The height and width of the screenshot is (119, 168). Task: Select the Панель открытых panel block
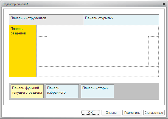pyautogui.click(x=121, y=20)
